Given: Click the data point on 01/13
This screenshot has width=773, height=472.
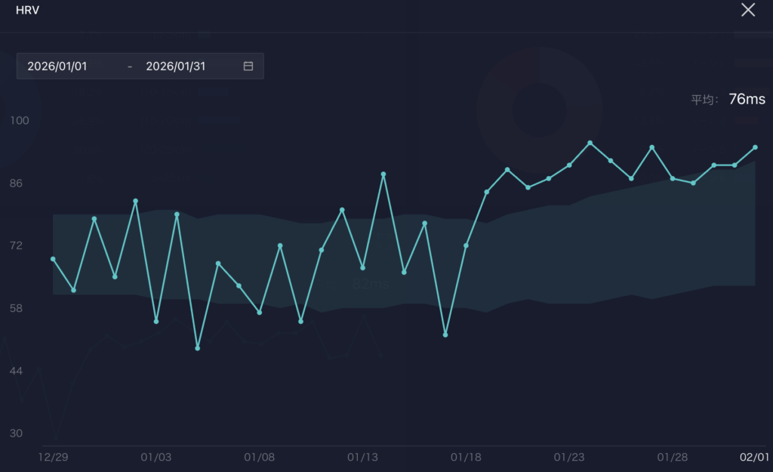Looking at the screenshot, I should (363, 268).
